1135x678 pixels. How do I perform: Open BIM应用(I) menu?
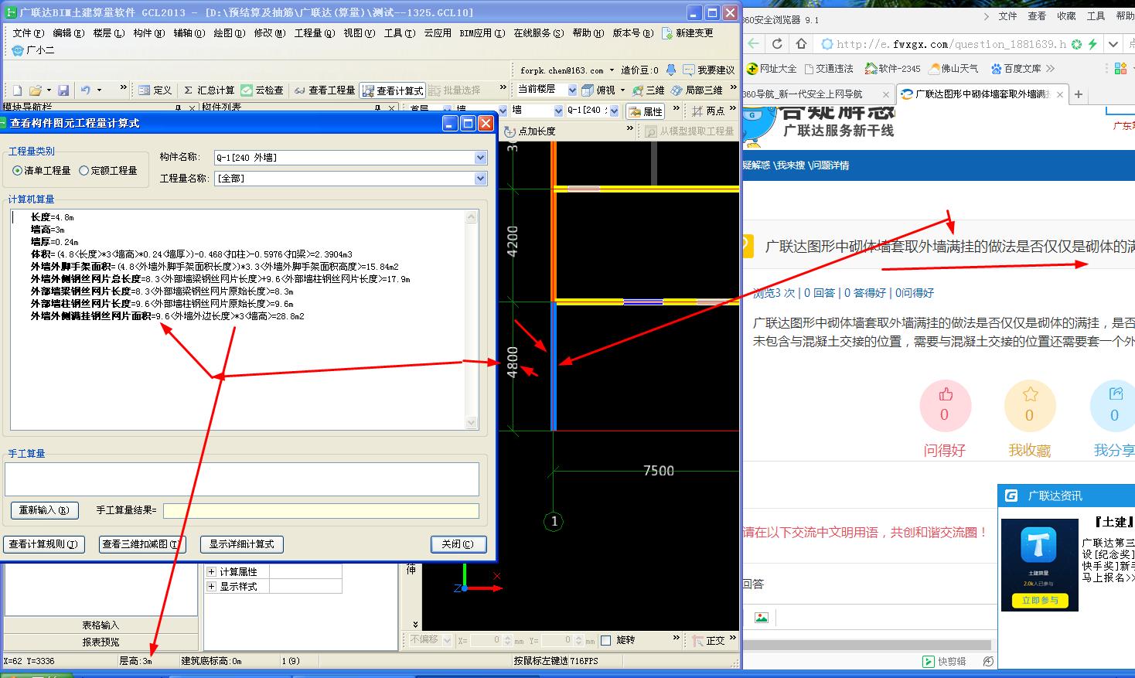pyautogui.click(x=482, y=33)
